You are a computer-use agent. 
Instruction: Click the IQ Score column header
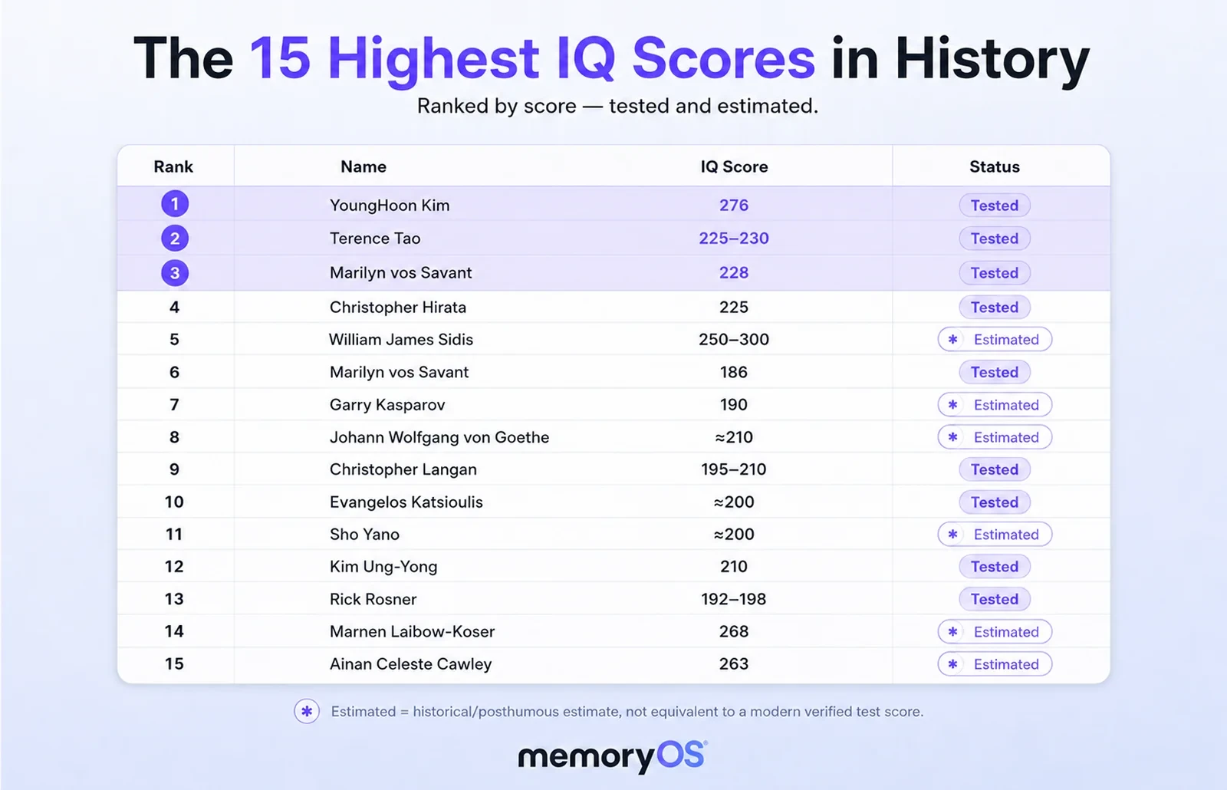point(734,166)
